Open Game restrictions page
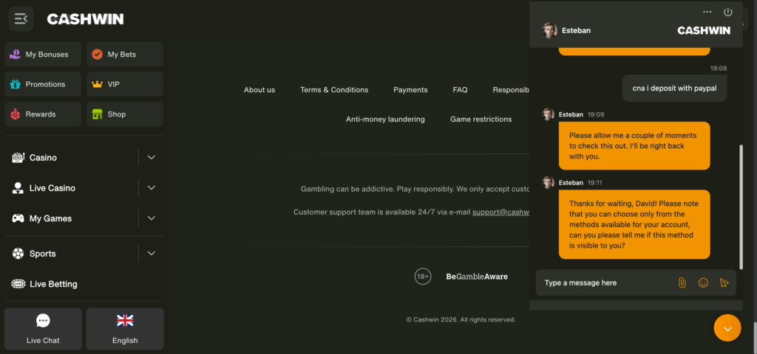 (481, 119)
